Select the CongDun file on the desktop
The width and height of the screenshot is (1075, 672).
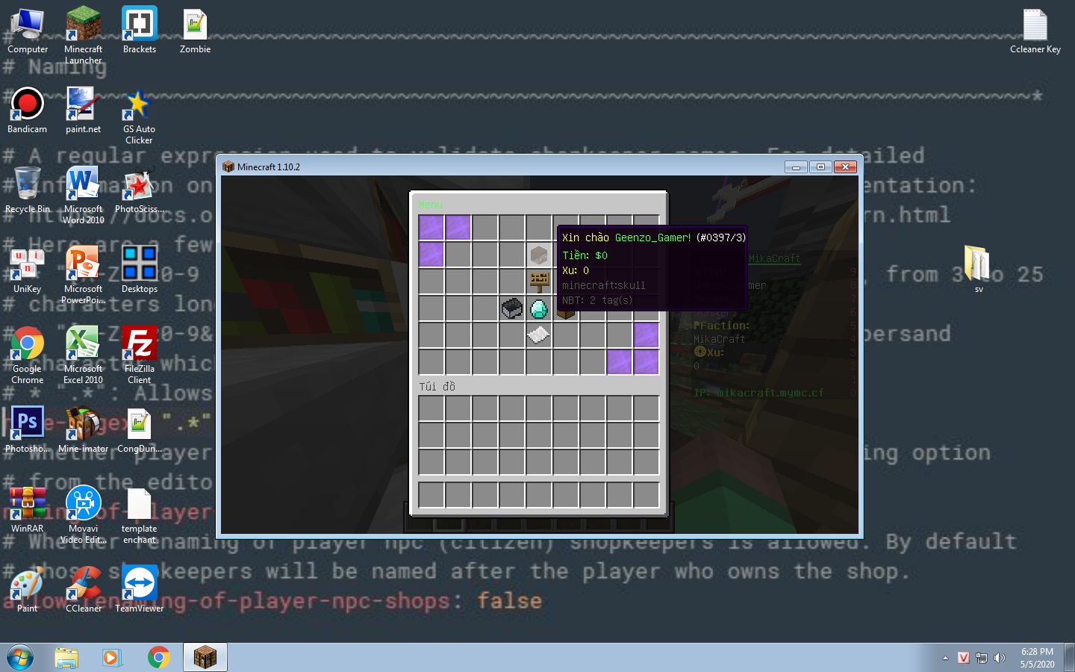140,431
